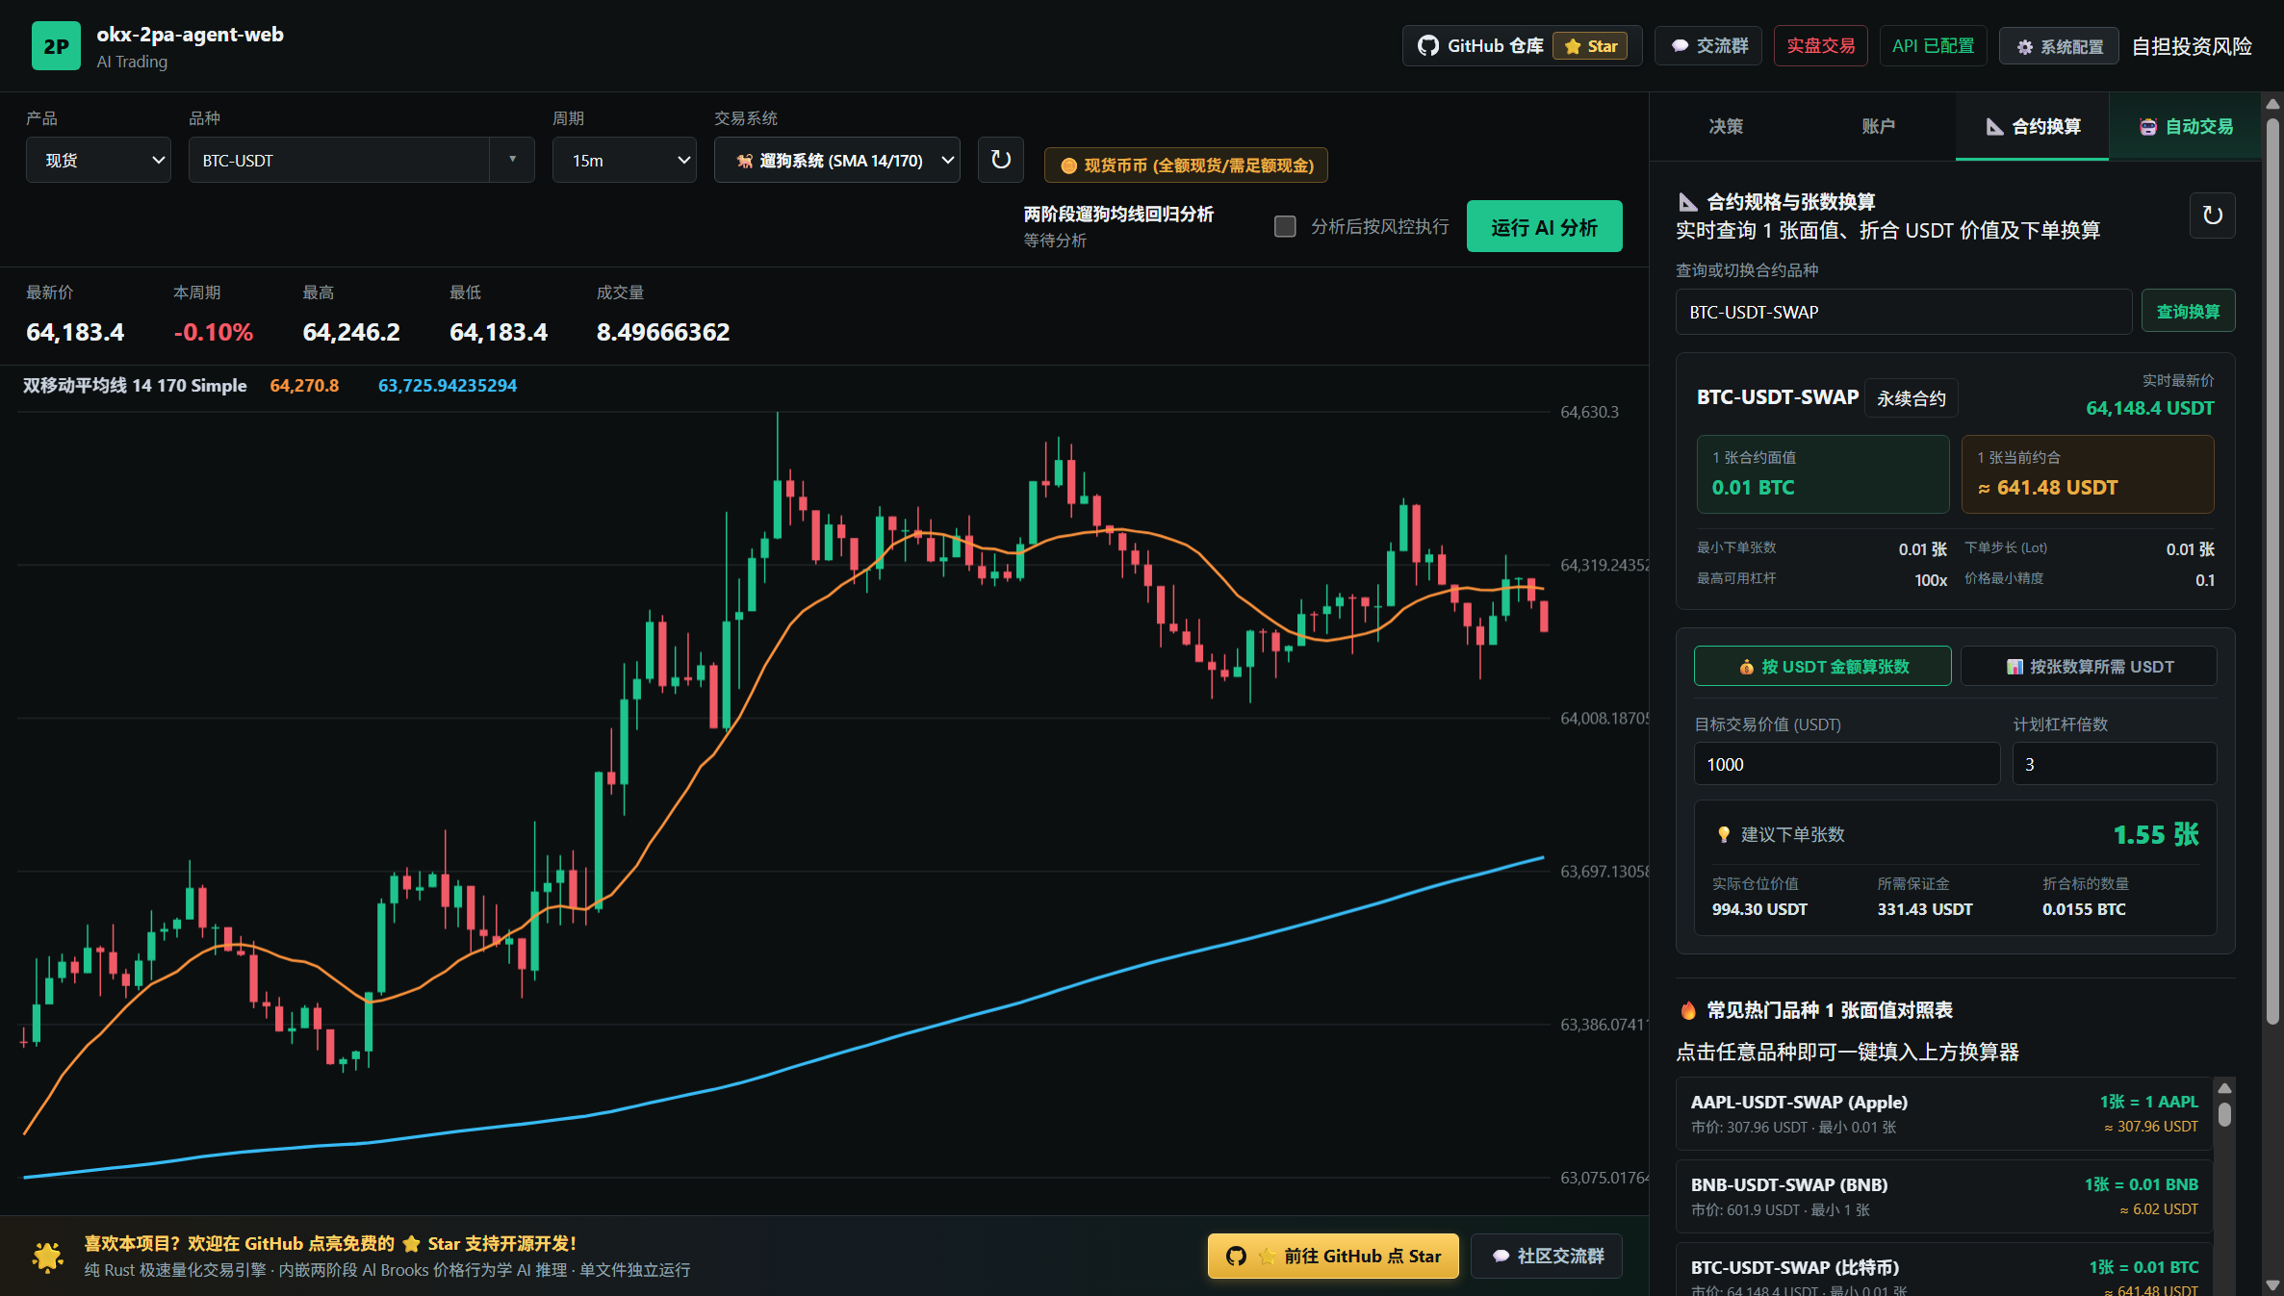2284x1296 pixels.
Task: Select BNB-USDT-SWAP (BNB) row
Action: (1943, 1196)
